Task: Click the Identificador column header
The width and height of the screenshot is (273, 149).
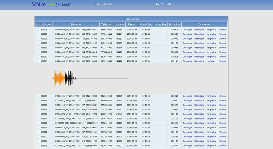Action: pos(43,24)
